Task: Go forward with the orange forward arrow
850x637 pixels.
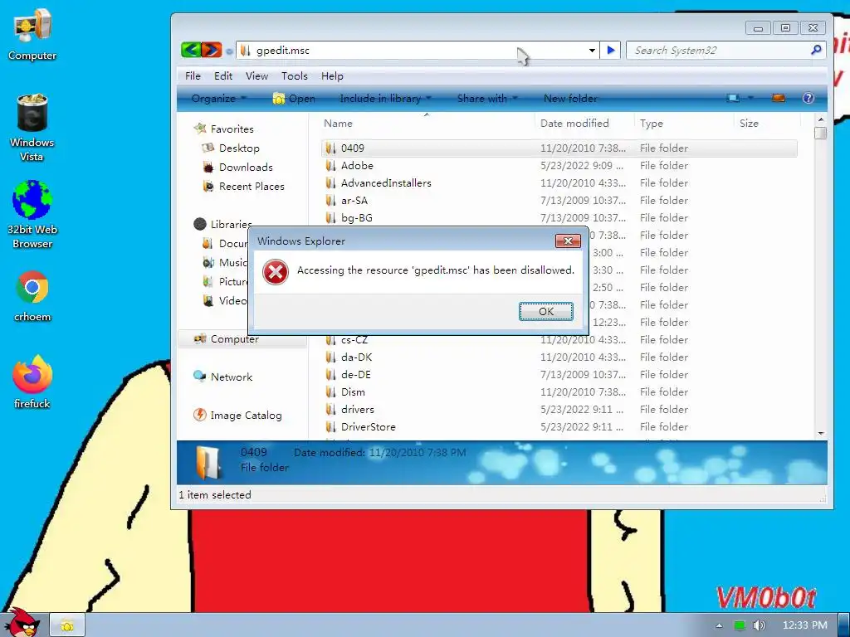Action: (x=212, y=50)
